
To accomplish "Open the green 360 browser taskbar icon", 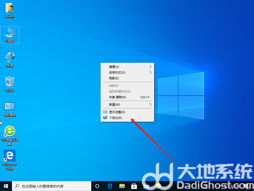I will point(158,186).
